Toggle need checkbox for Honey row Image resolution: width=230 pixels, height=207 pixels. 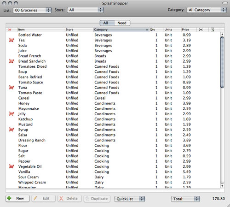(11, 103)
